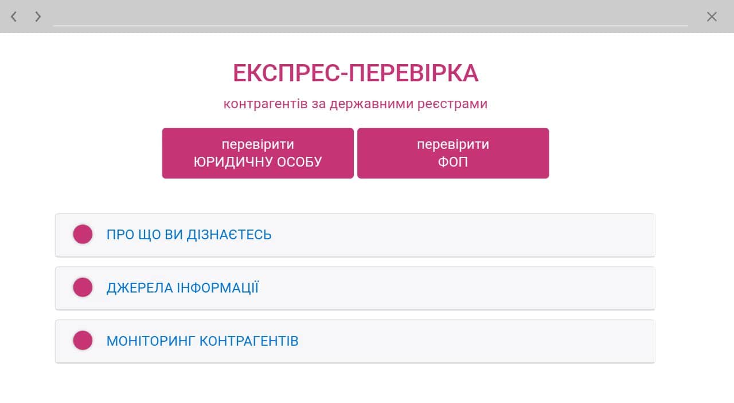734x403 pixels.
Task: Click the pink circle beside 'МОНІТОРИНГ КОНТРАГЕНТІВ'
Action: 83,341
